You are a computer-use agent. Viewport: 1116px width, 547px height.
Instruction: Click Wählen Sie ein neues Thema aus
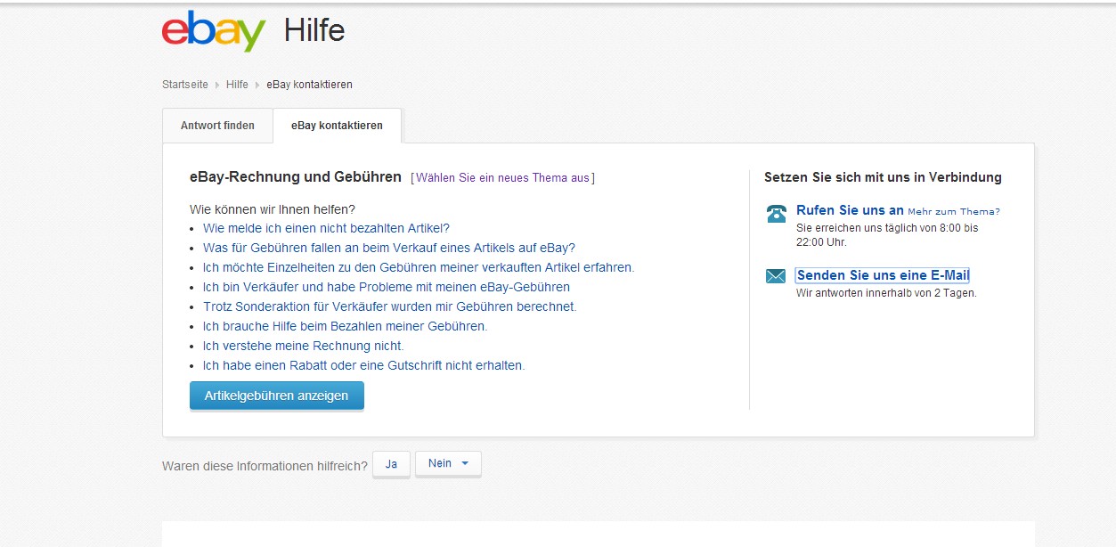tap(502, 178)
